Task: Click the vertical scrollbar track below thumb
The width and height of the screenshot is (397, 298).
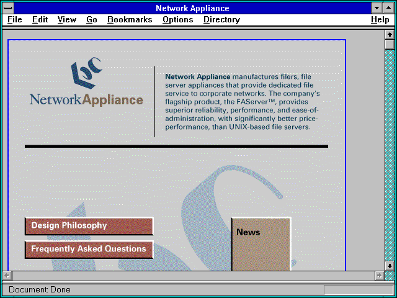Action: (390, 155)
